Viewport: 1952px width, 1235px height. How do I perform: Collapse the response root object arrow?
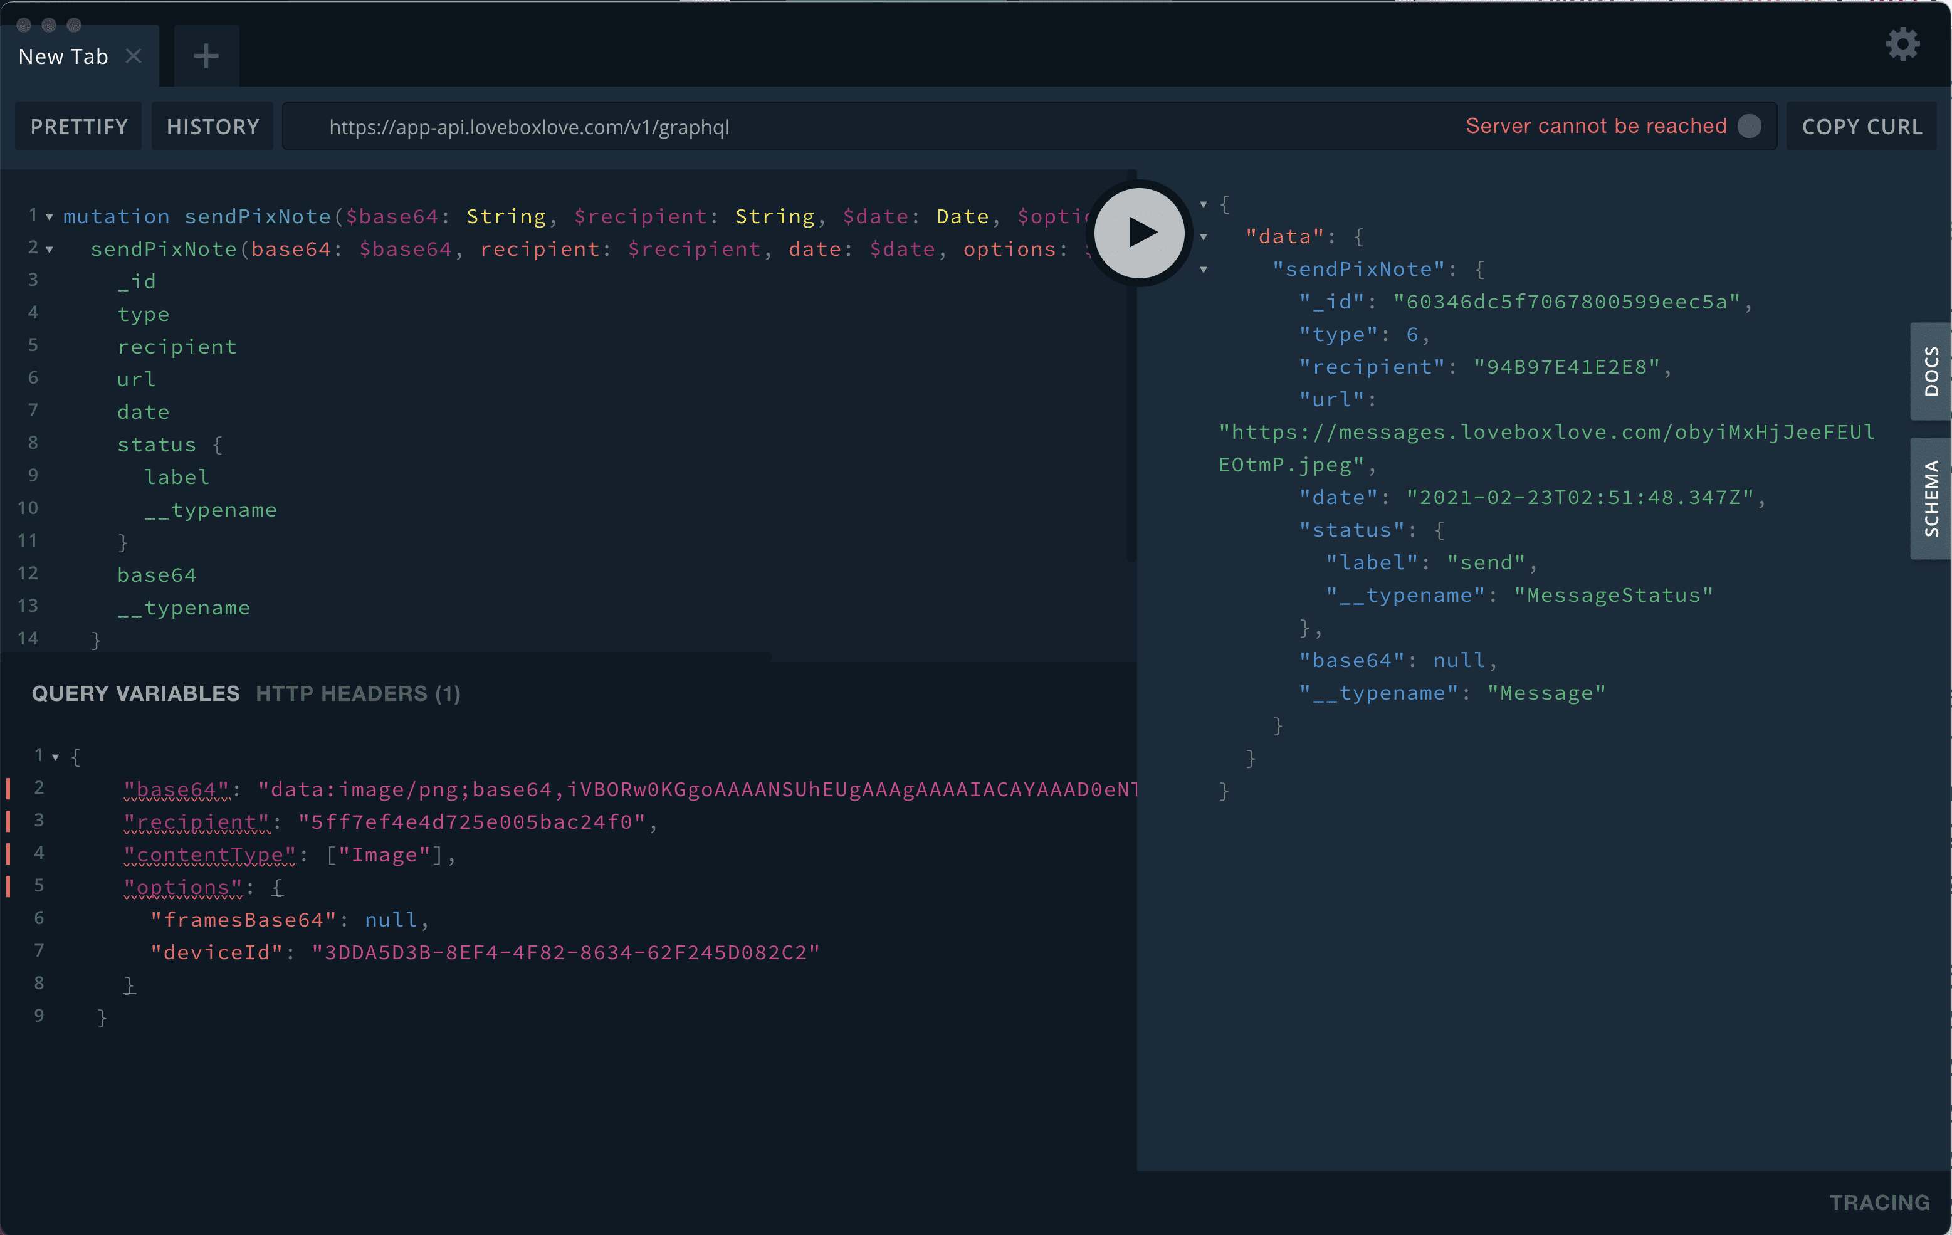1204,204
